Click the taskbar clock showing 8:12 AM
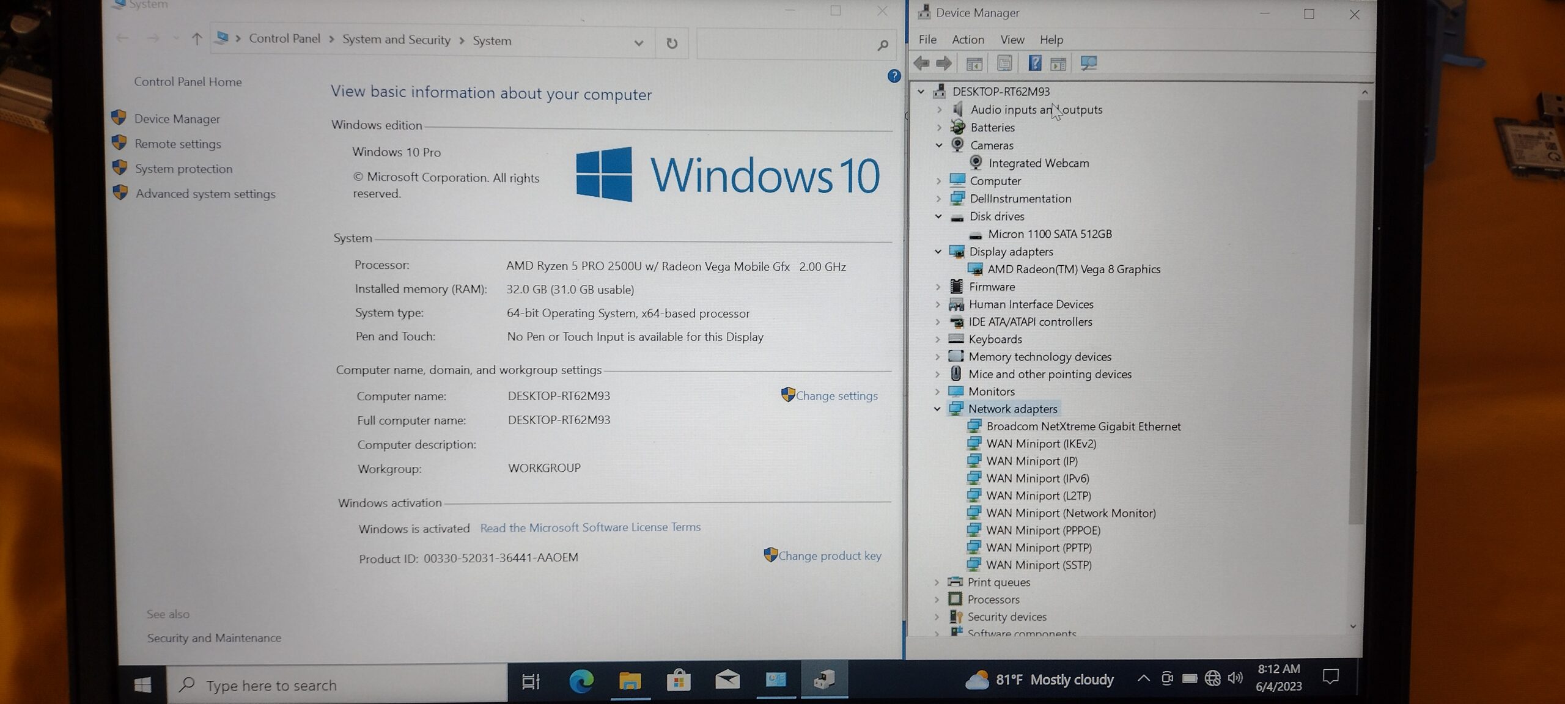1565x704 pixels. pos(1279,677)
